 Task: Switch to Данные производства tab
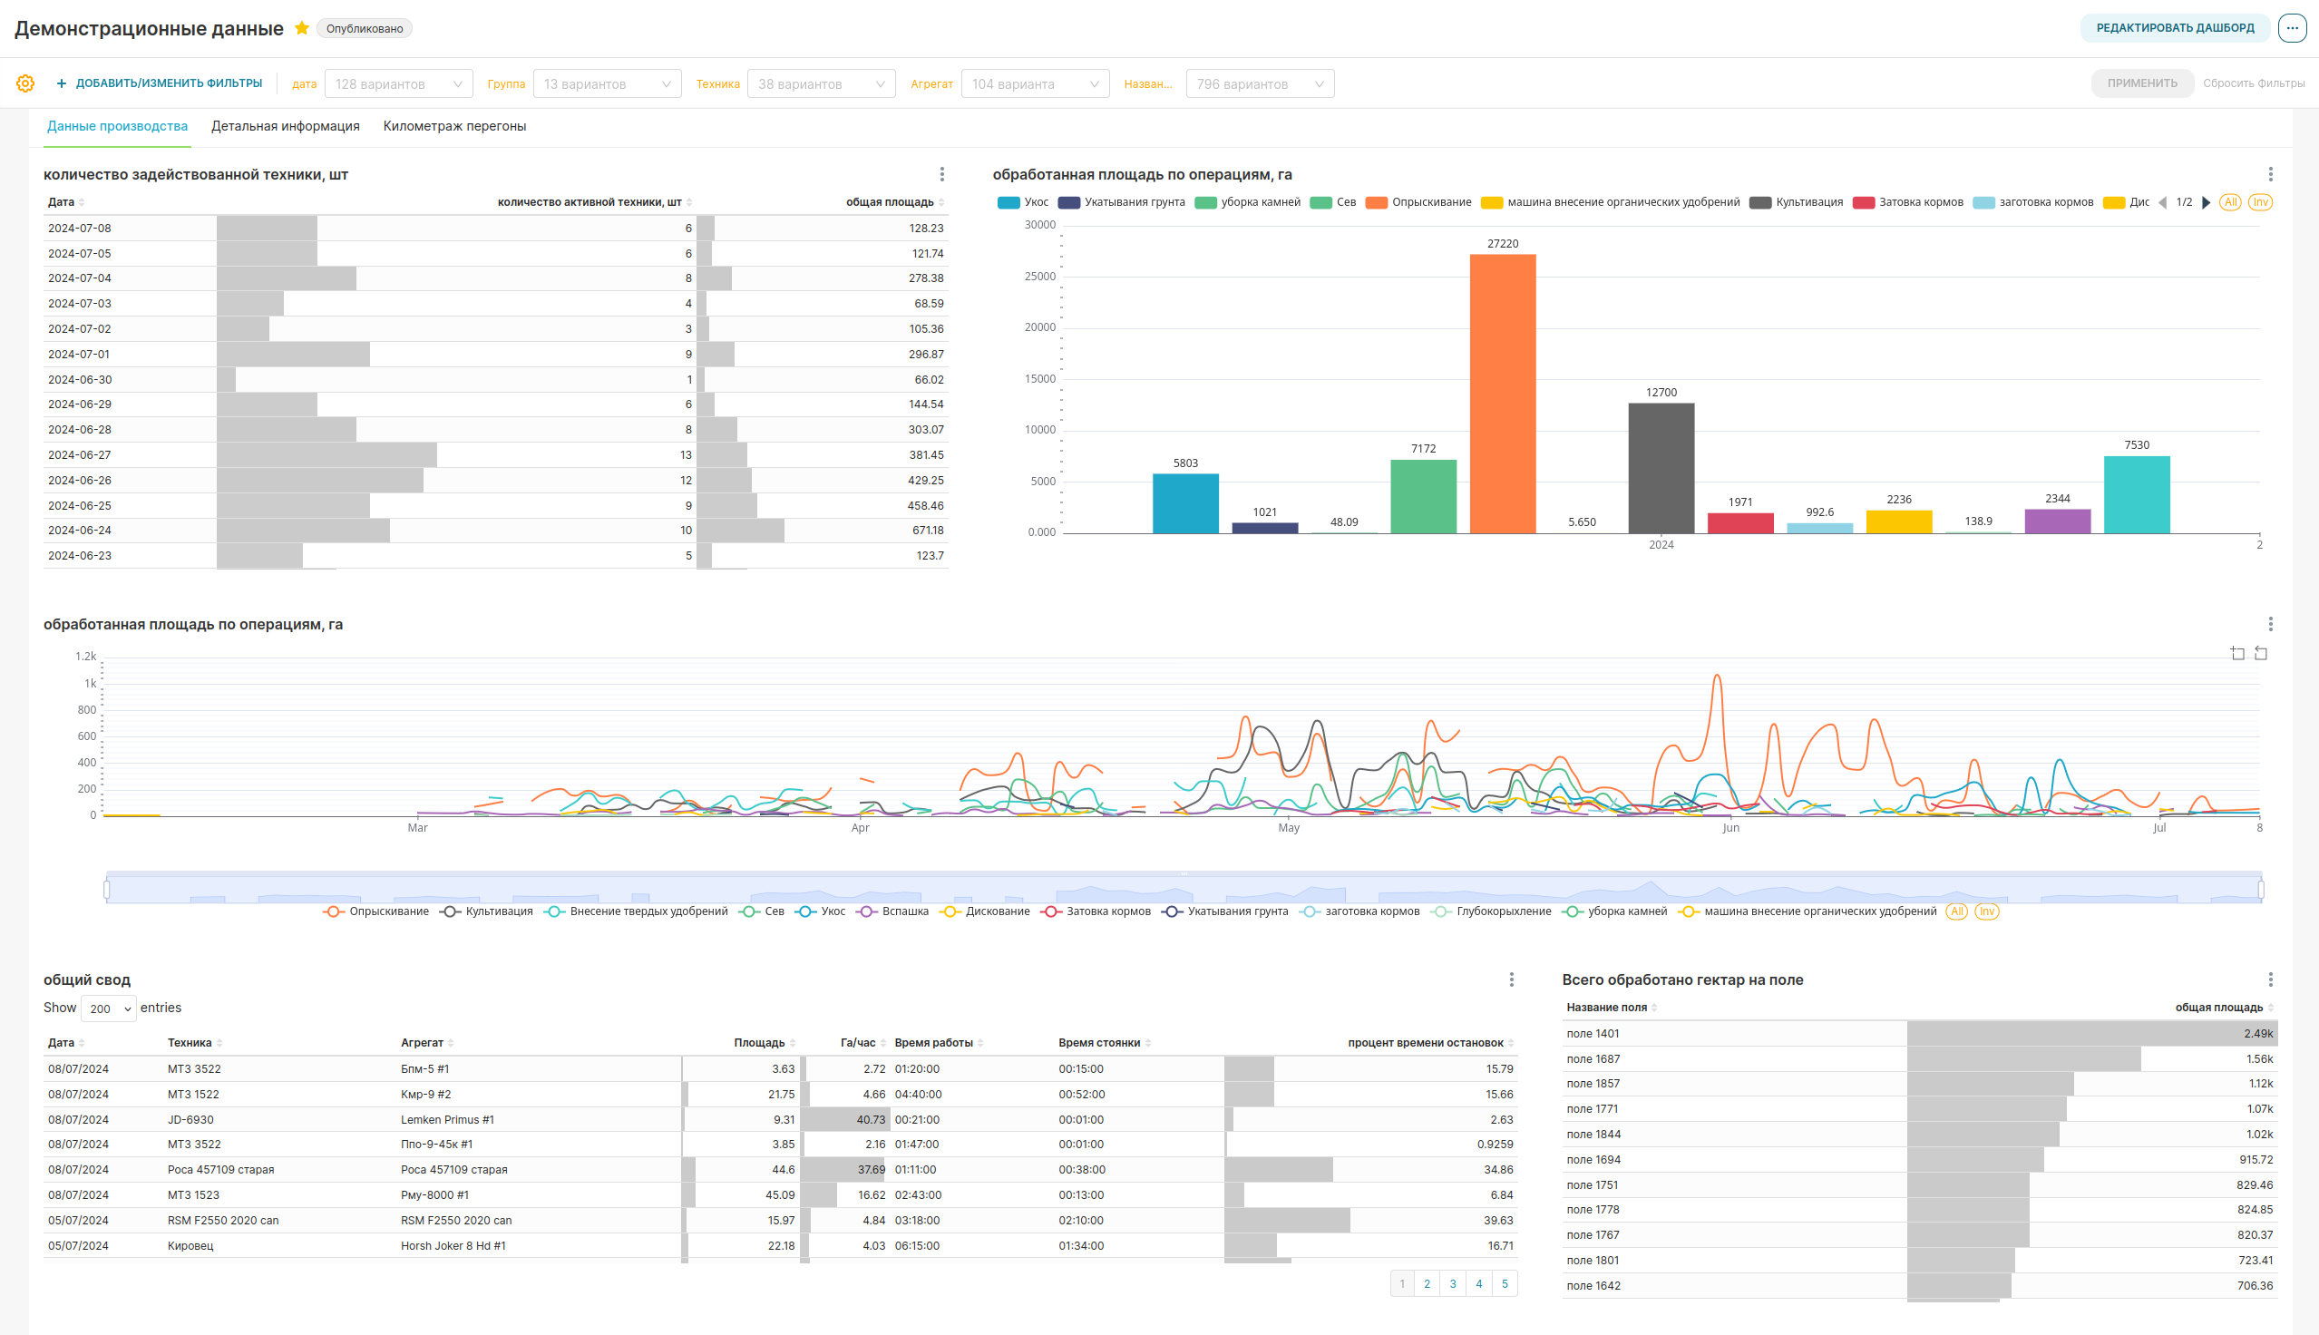coord(117,127)
